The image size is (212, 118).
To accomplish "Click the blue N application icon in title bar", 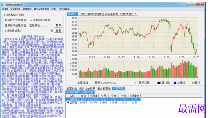I will 2,5.
